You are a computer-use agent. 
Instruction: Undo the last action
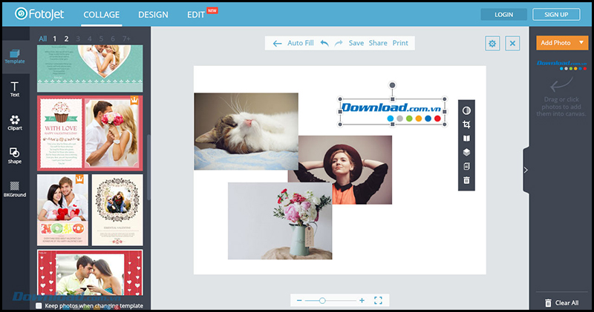pos(324,43)
